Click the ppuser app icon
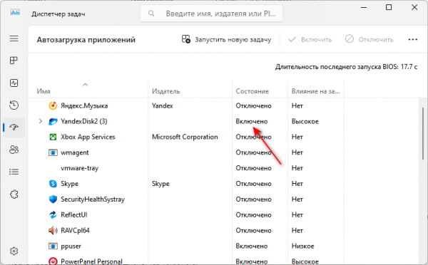The image size is (428, 265). 53,246
